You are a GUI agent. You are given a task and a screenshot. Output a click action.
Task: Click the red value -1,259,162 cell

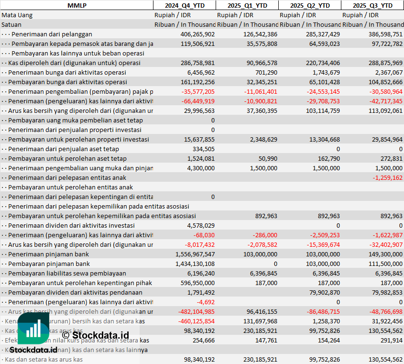click(388, 177)
